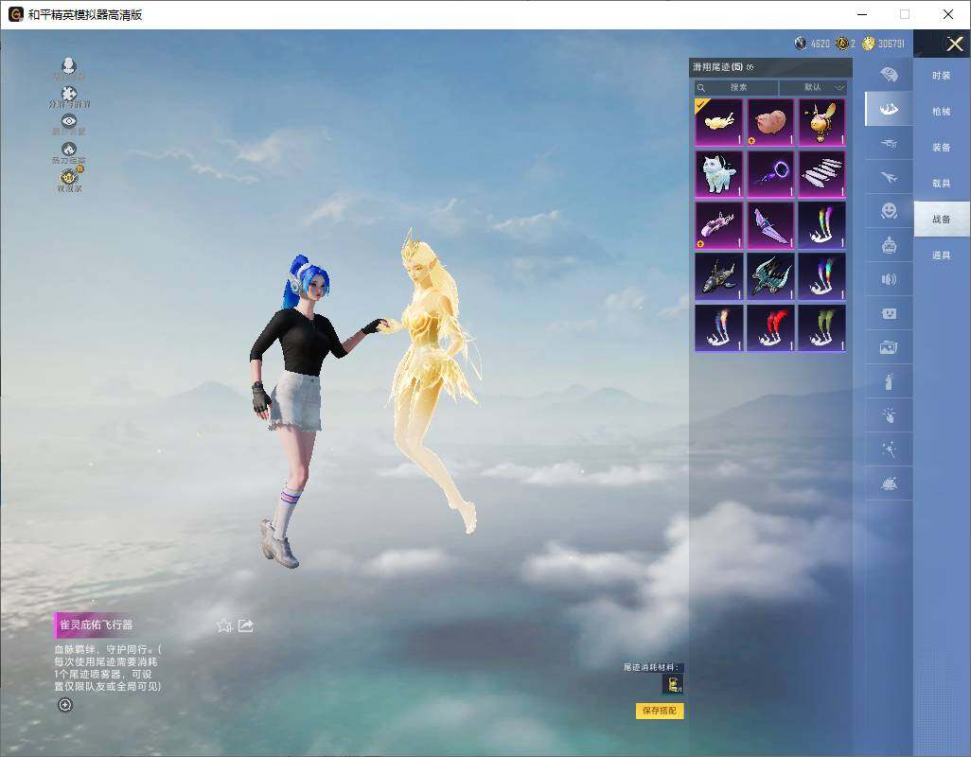This screenshot has width=971, height=757.
Task: Open the speaker voice category icon
Action: pos(890,280)
